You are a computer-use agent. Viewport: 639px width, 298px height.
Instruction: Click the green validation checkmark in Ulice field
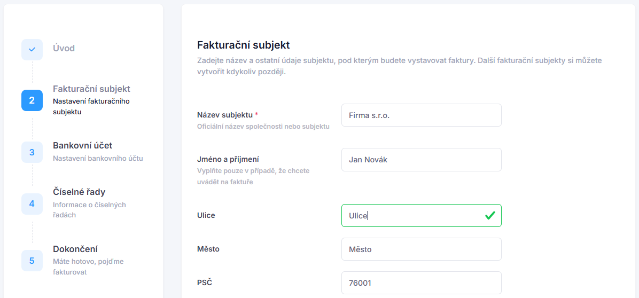[489, 216]
